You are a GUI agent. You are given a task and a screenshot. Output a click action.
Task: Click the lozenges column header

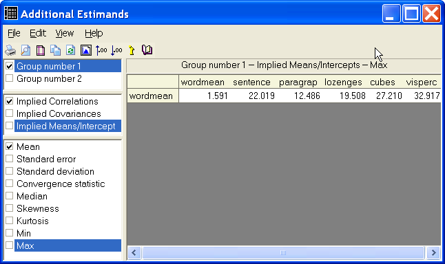[x=343, y=82]
